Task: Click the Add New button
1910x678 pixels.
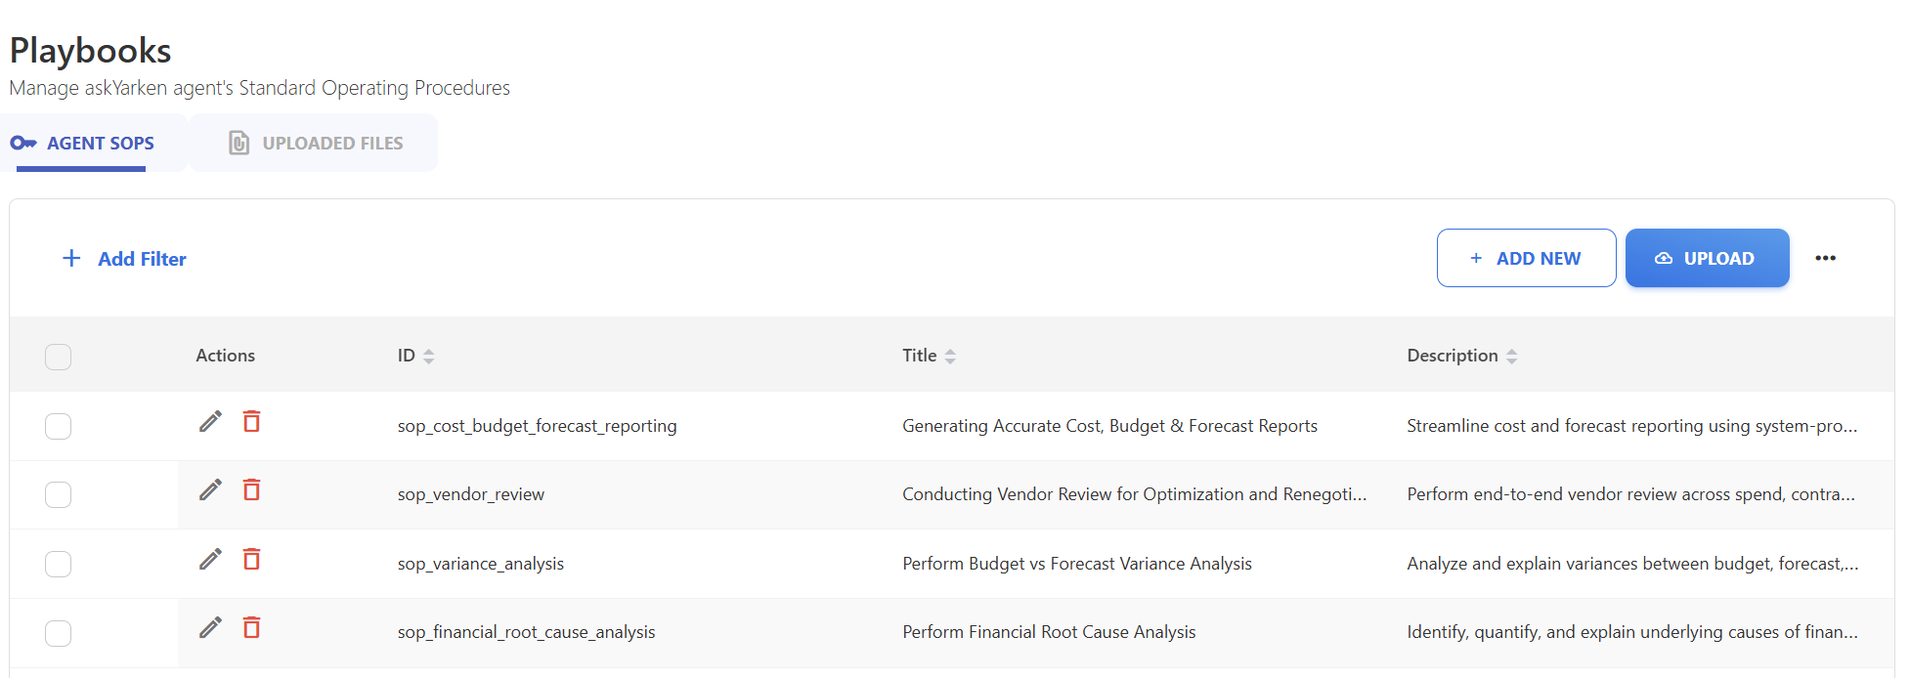Action: click(1526, 258)
